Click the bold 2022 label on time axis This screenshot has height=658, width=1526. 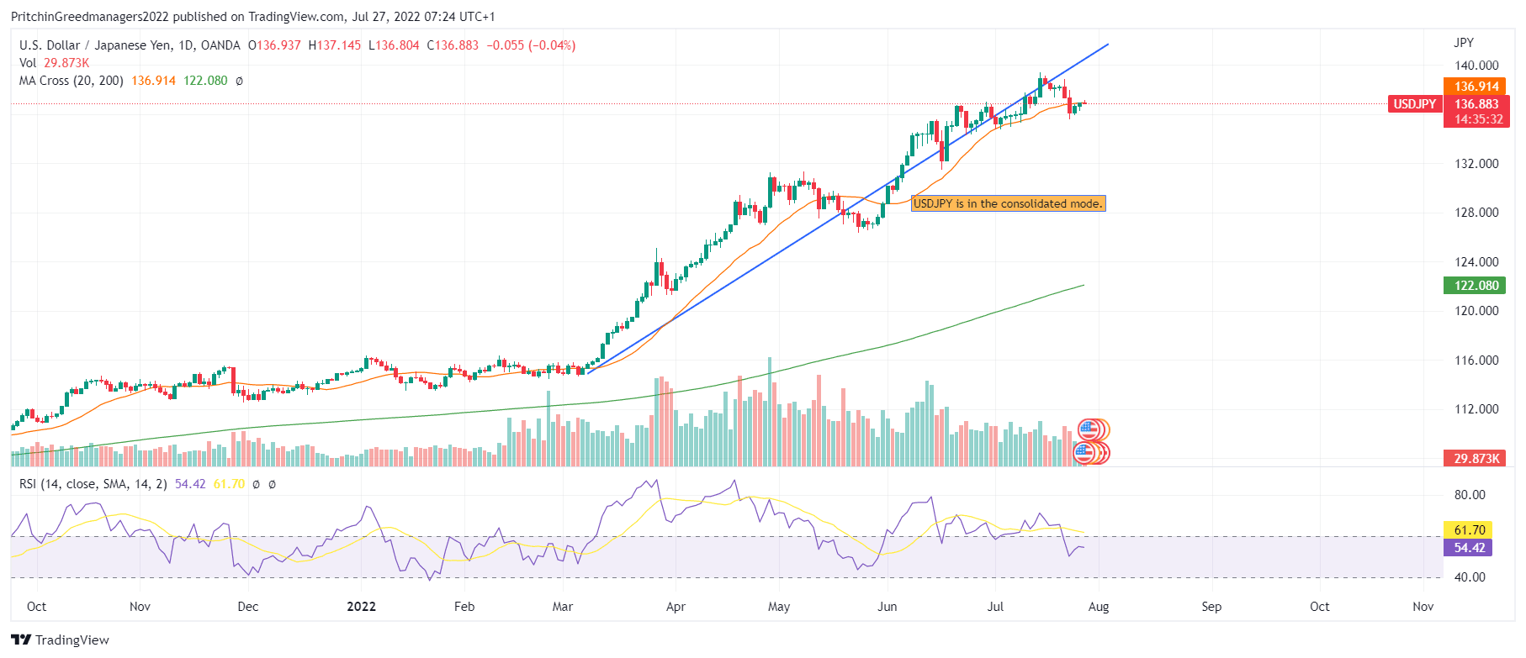(x=361, y=607)
